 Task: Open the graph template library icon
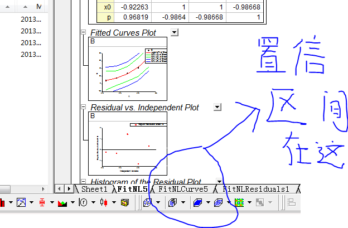coord(125,202)
